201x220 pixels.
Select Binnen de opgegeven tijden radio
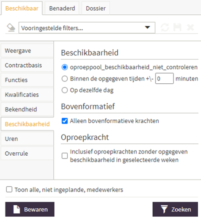65,79
